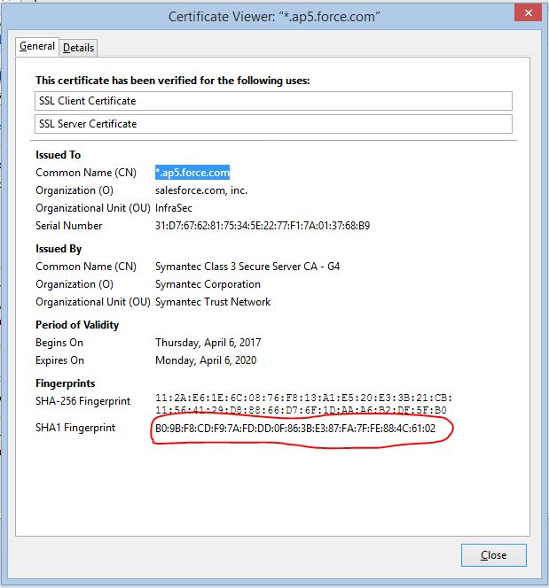The width and height of the screenshot is (549, 588).
Task: Click the Thursday, April 6, 2017 start date
Action: pyautogui.click(x=208, y=343)
